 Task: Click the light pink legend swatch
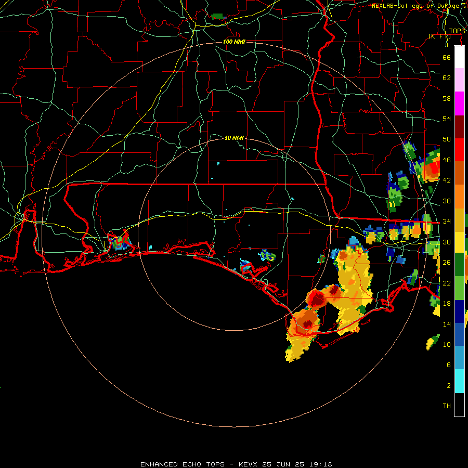tap(459, 80)
